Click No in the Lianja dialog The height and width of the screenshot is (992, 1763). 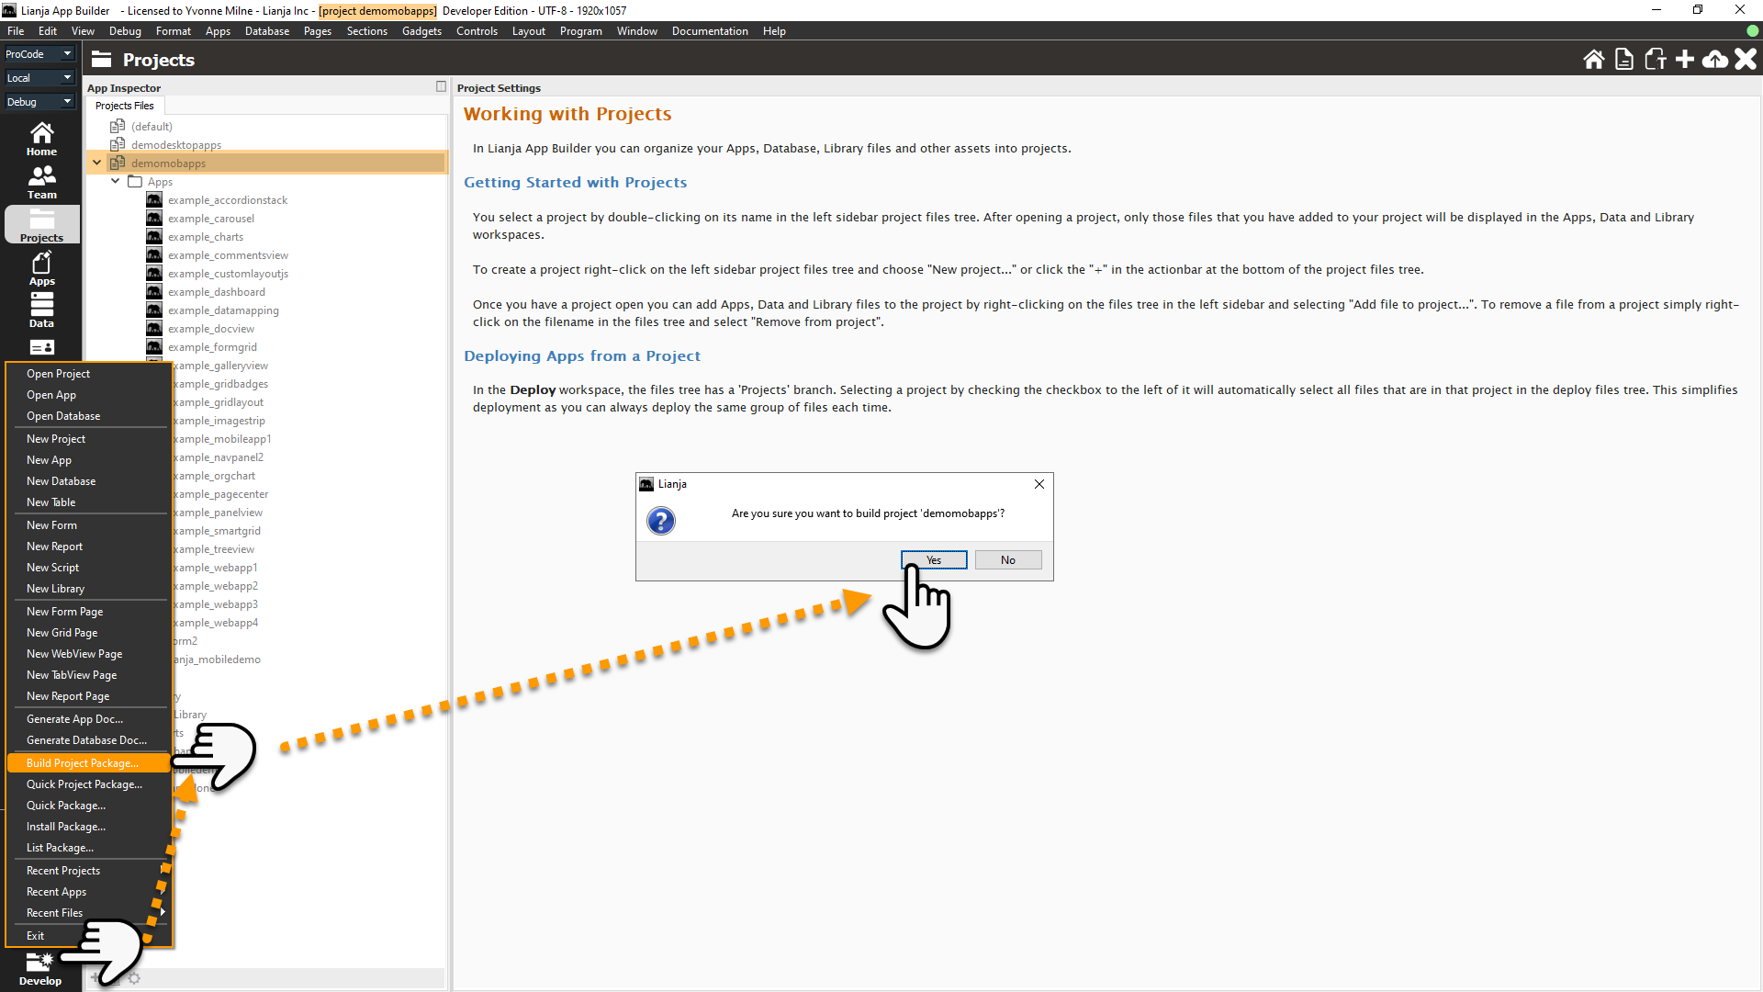(1008, 560)
